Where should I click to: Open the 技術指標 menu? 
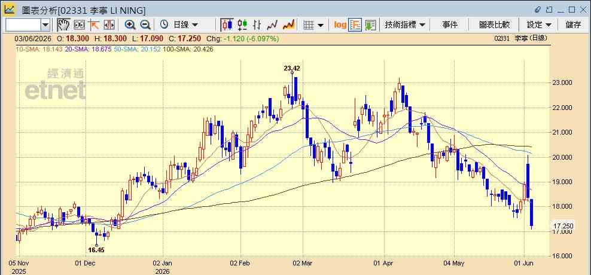(x=405, y=25)
